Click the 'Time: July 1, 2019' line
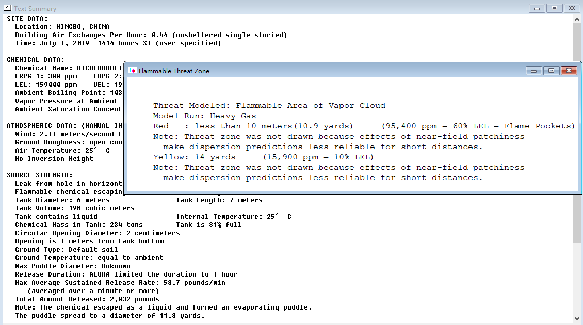The image size is (583, 325). pos(118,43)
